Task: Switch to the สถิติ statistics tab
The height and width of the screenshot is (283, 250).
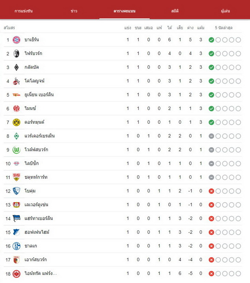Action: coord(175,11)
